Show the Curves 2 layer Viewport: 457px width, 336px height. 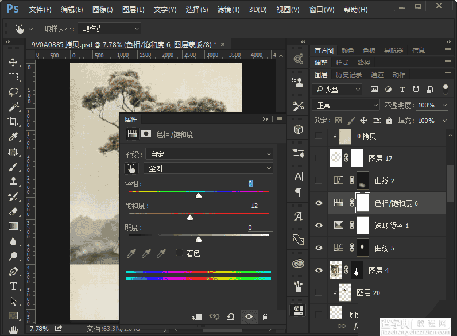point(319,180)
